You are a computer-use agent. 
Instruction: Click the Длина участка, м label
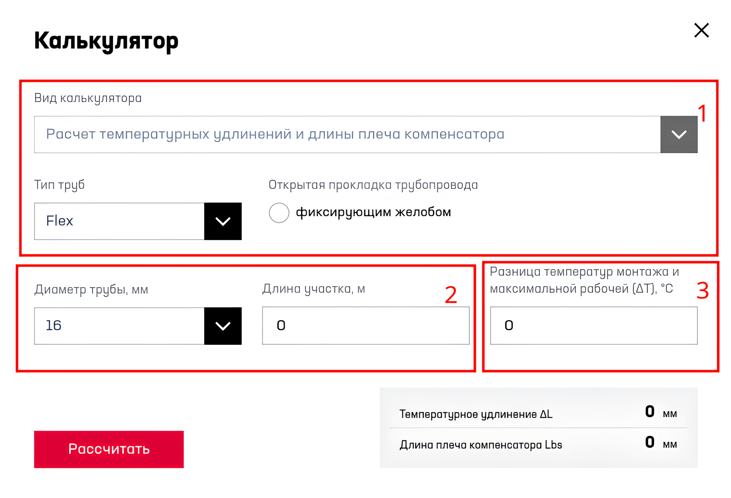point(314,289)
